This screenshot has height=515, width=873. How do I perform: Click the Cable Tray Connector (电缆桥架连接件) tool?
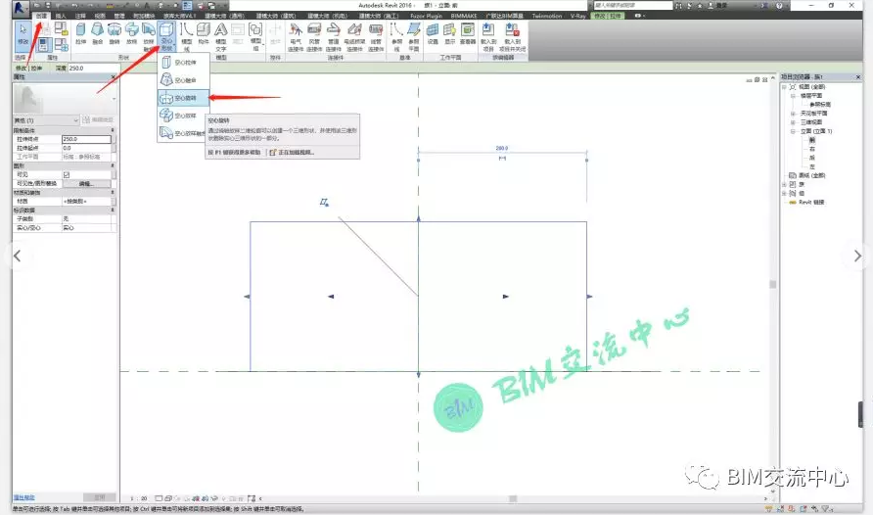click(354, 37)
